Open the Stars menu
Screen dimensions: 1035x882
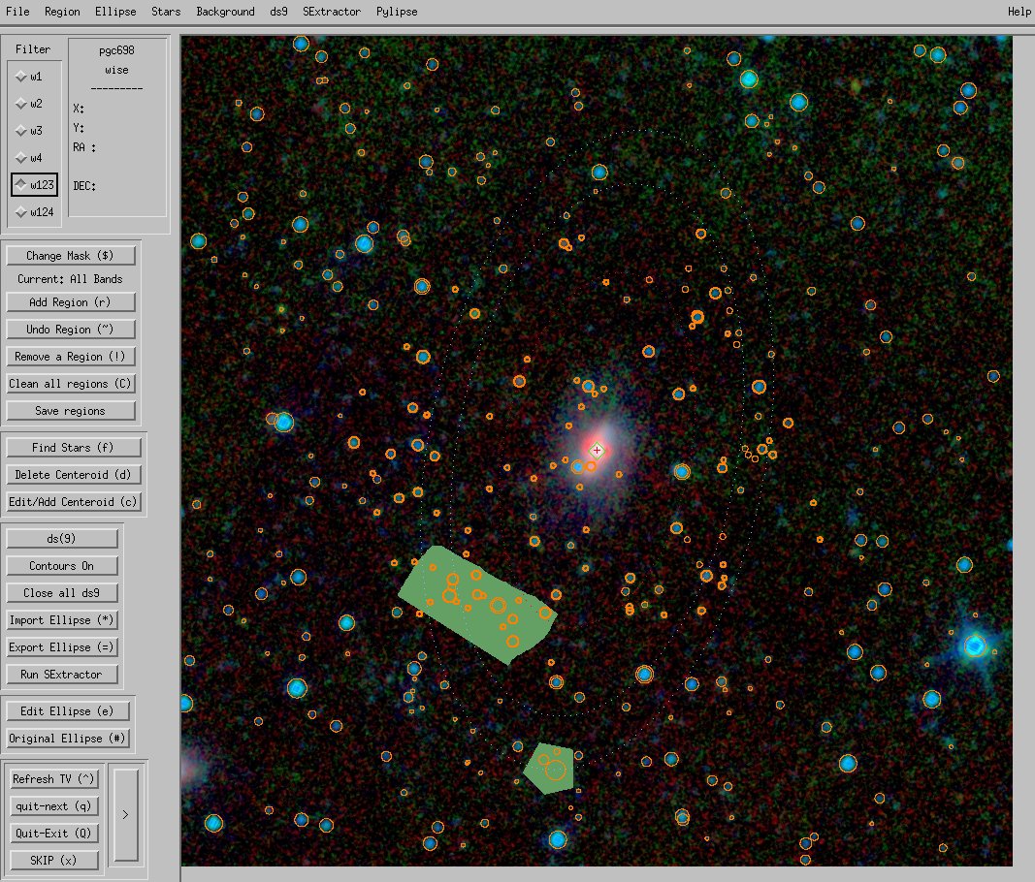tap(166, 12)
